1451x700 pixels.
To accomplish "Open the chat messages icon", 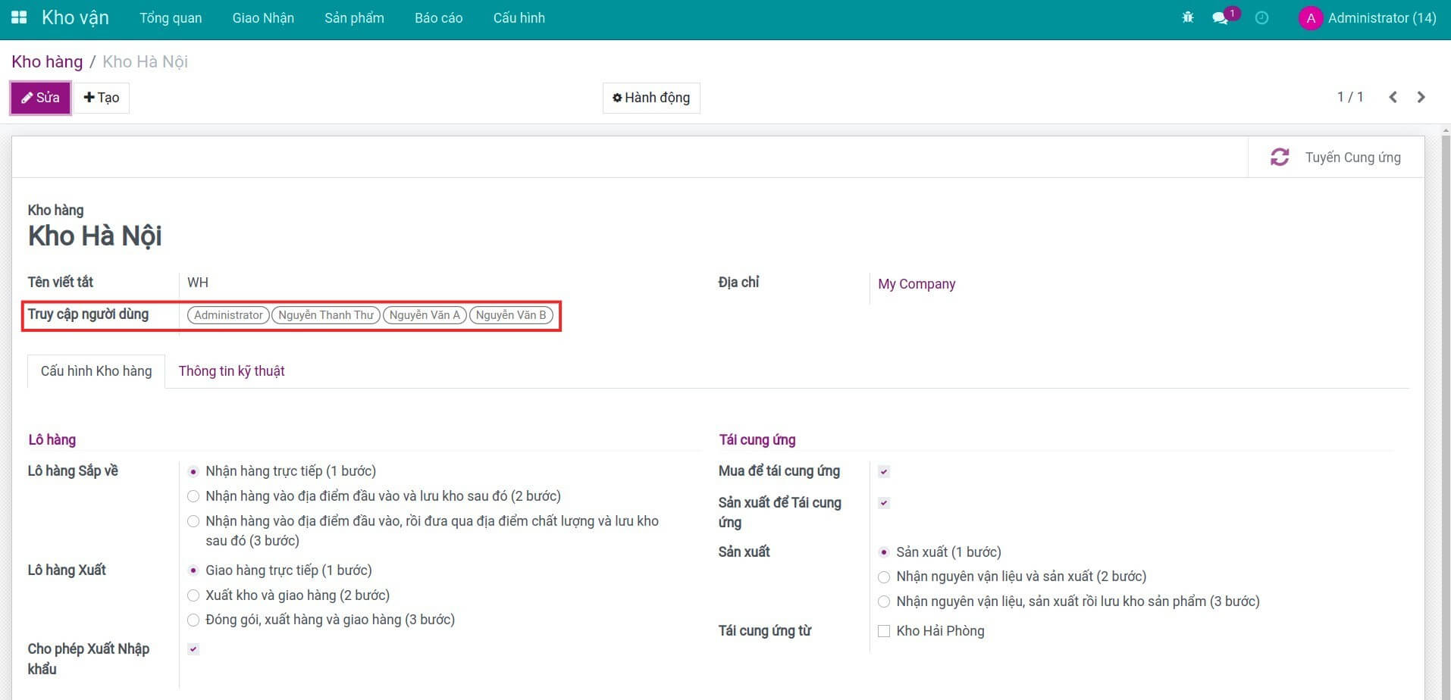I will (x=1220, y=17).
